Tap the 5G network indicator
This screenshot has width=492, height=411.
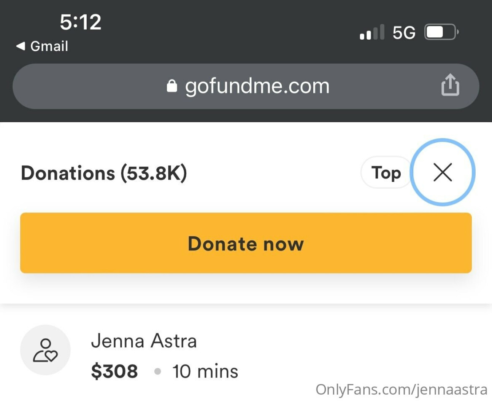point(404,33)
